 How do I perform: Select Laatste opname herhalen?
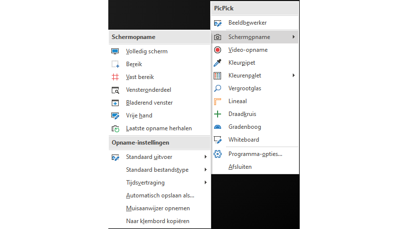[x=159, y=128]
